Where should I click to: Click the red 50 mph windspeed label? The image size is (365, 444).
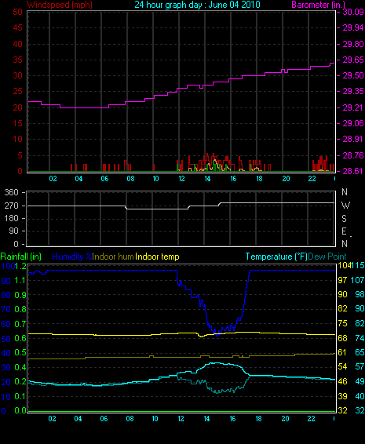coord(17,12)
